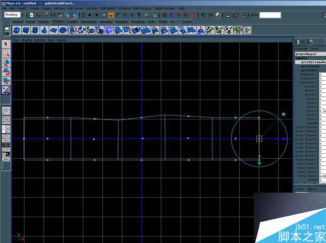Image resolution: width=326 pixels, height=243 pixels.
Task: Create a polygon plane from shelf
Action: [53, 30]
